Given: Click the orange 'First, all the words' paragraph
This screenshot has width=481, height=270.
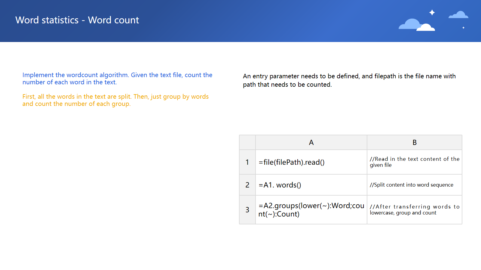Looking at the screenshot, I should (x=115, y=100).
